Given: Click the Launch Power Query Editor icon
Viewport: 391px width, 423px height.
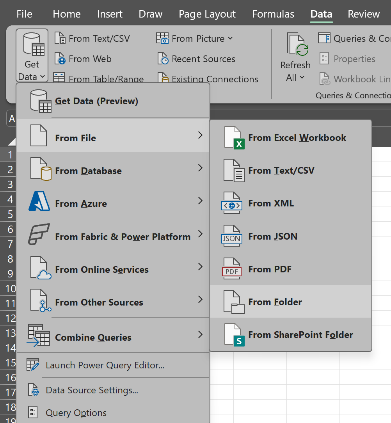Looking at the screenshot, I should click(x=33, y=365).
